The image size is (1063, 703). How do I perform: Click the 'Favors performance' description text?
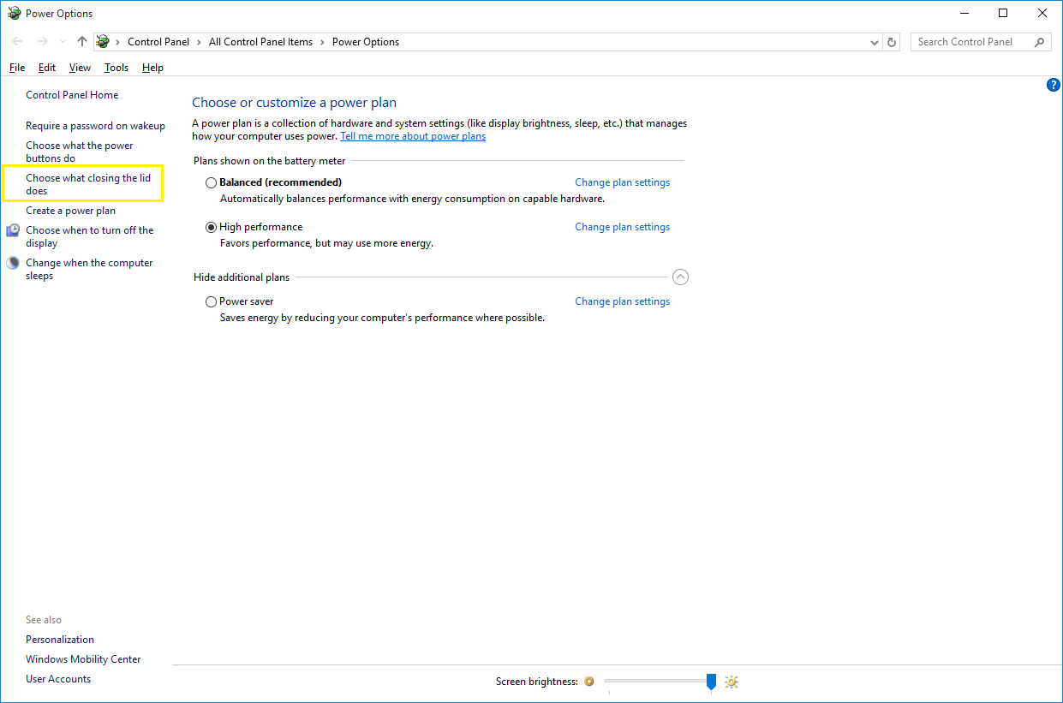tap(326, 243)
